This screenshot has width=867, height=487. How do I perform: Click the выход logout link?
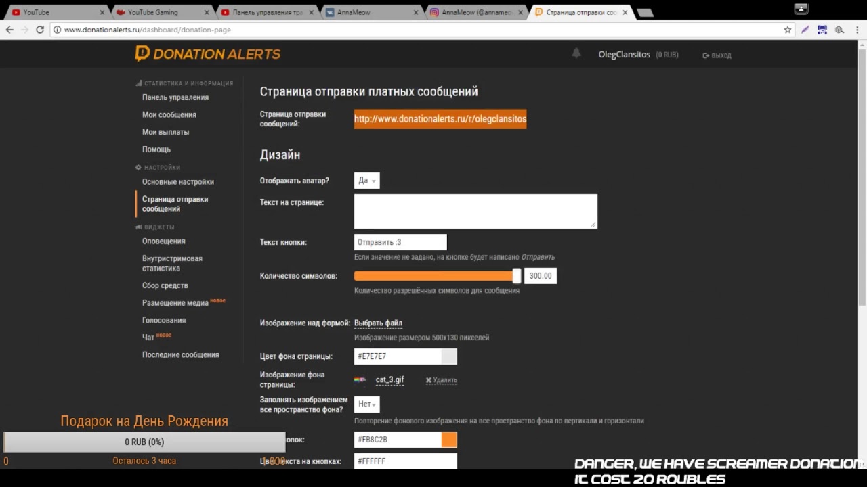tap(717, 55)
